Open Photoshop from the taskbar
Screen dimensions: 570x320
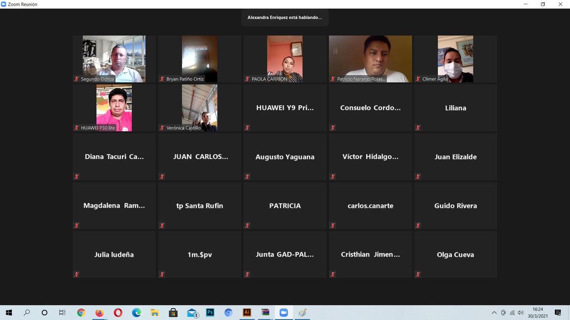[x=210, y=312]
